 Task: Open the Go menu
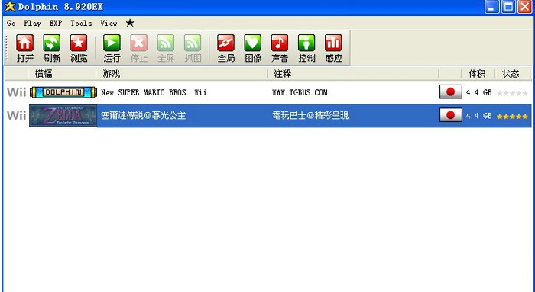pos(11,23)
